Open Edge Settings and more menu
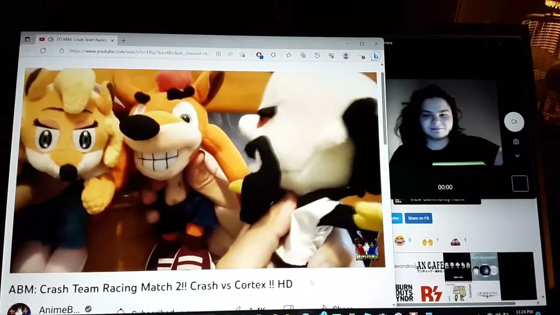Viewport: 560px width, 315px height. tap(361, 56)
